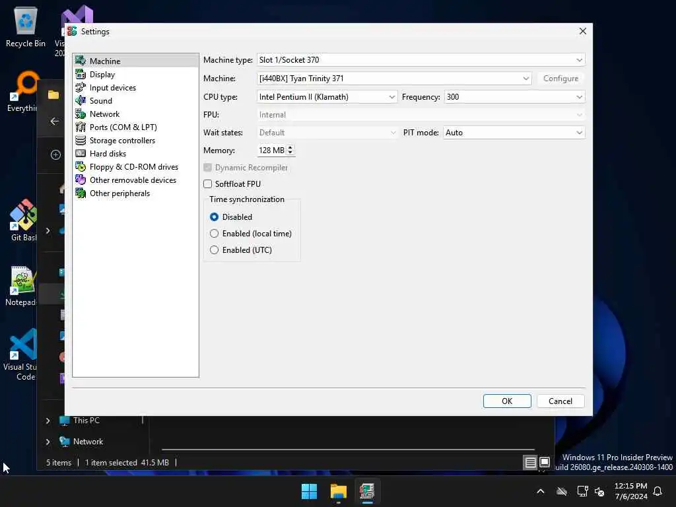The width and height of the screenshot is (676, 507).
Task: Click volume muted tray icon
Action: point(599,491)
